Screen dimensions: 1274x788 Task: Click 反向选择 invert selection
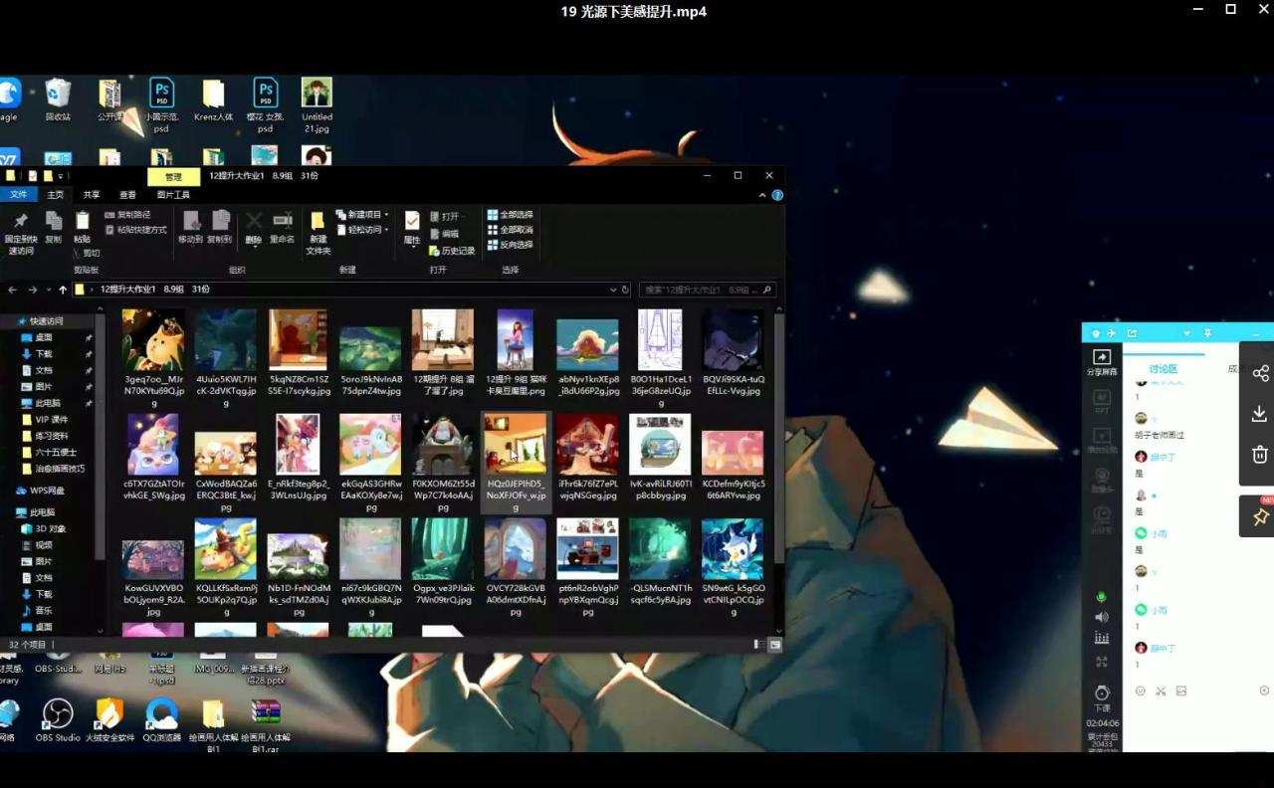(x=510, y=245)
